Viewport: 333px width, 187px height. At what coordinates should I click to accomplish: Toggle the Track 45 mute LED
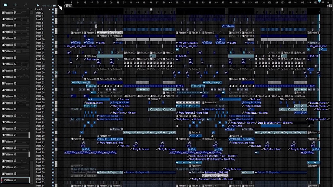53,156
